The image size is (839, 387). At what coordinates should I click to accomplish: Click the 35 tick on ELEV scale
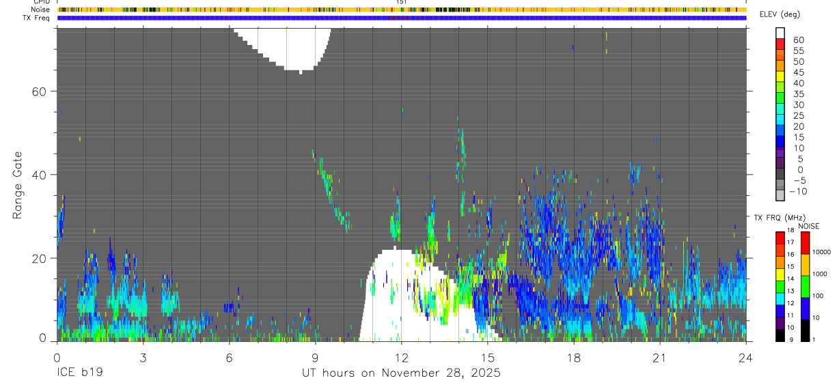click(797, 94)
